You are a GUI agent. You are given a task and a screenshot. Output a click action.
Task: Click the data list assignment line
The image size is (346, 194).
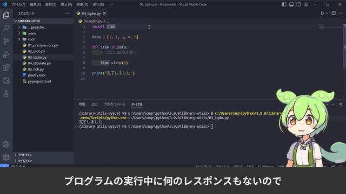coord(115,37)
